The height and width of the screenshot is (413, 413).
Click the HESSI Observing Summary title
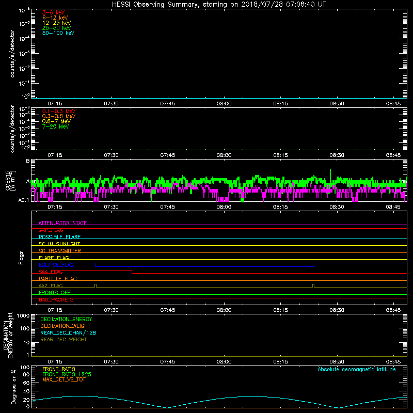coord(218,5)
